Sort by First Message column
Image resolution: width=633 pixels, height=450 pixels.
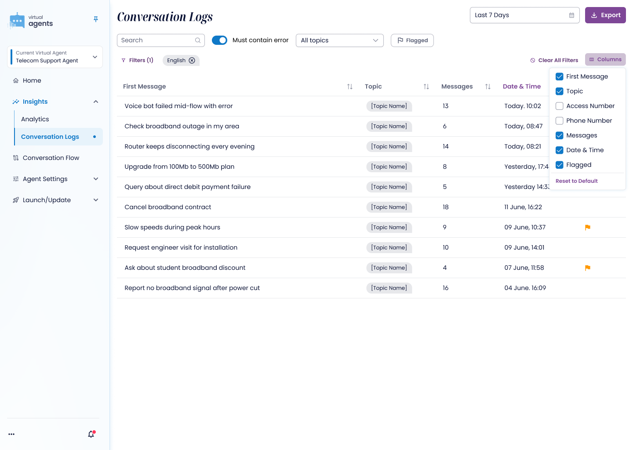[350, 87]
